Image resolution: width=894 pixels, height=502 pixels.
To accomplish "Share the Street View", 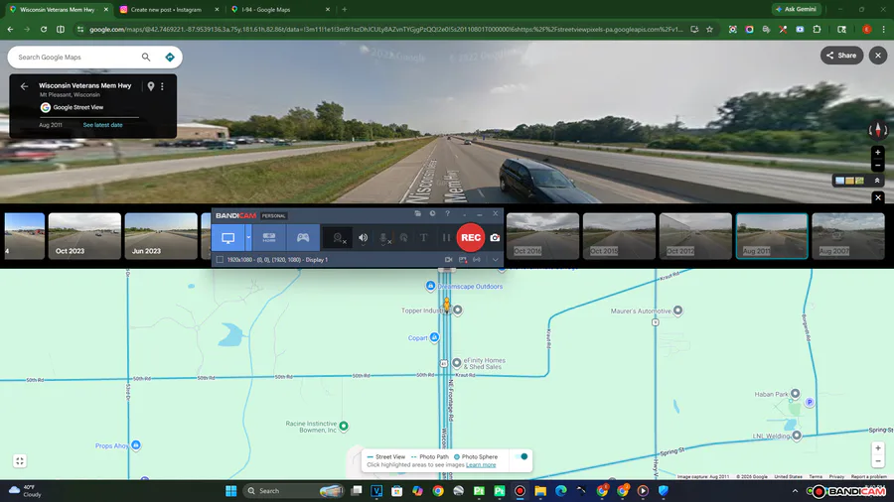I will pyautogui.click(x=841, y=56).
